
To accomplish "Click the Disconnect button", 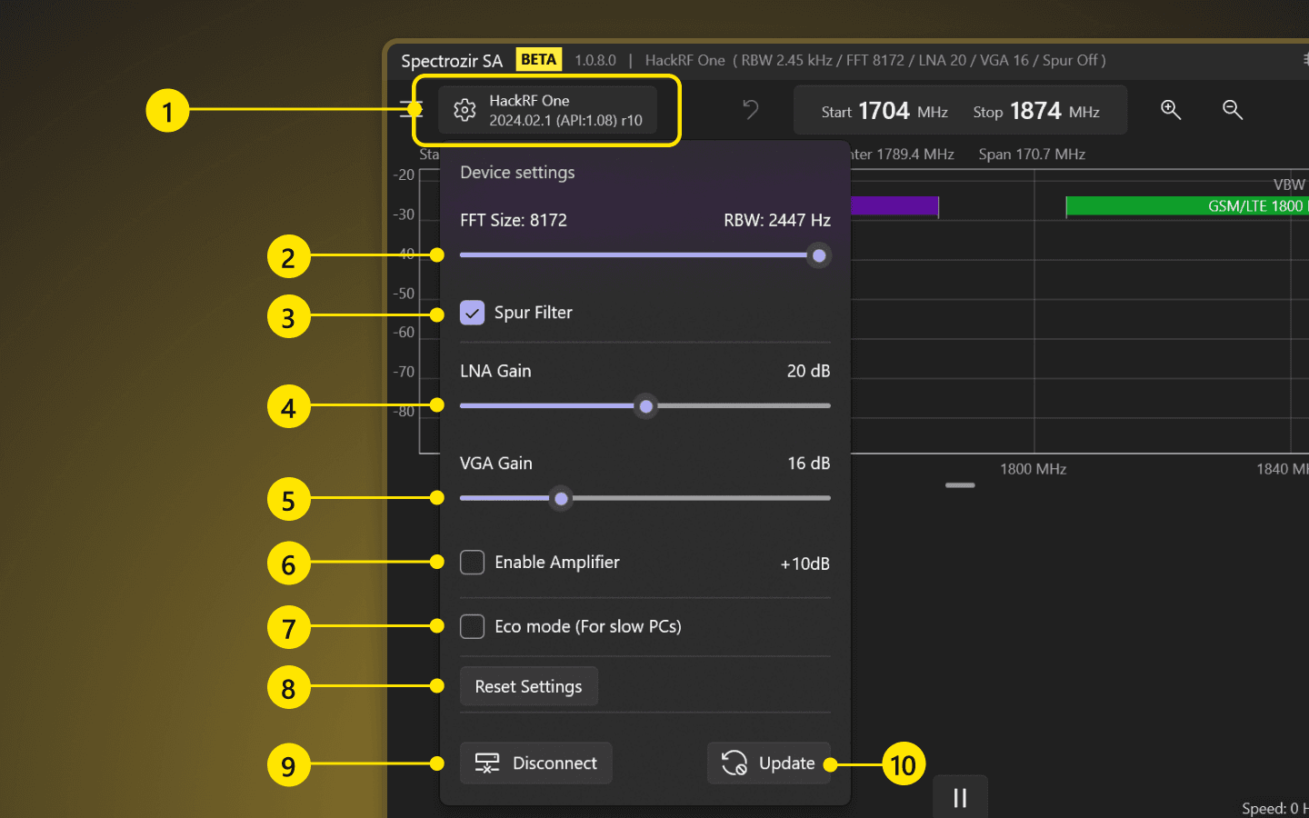I will 536,763.
